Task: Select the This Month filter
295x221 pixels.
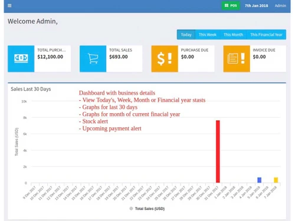Action: click(234, 35)
